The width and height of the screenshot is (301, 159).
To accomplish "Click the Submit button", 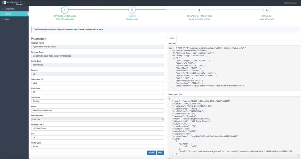I will [x=152, y=153].
